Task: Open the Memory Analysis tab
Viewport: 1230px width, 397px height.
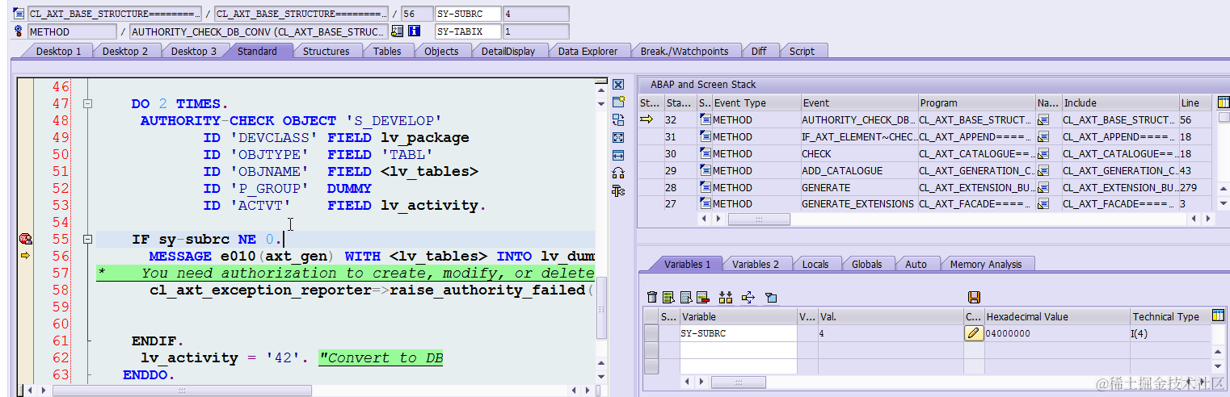Action: coord(985,264)
